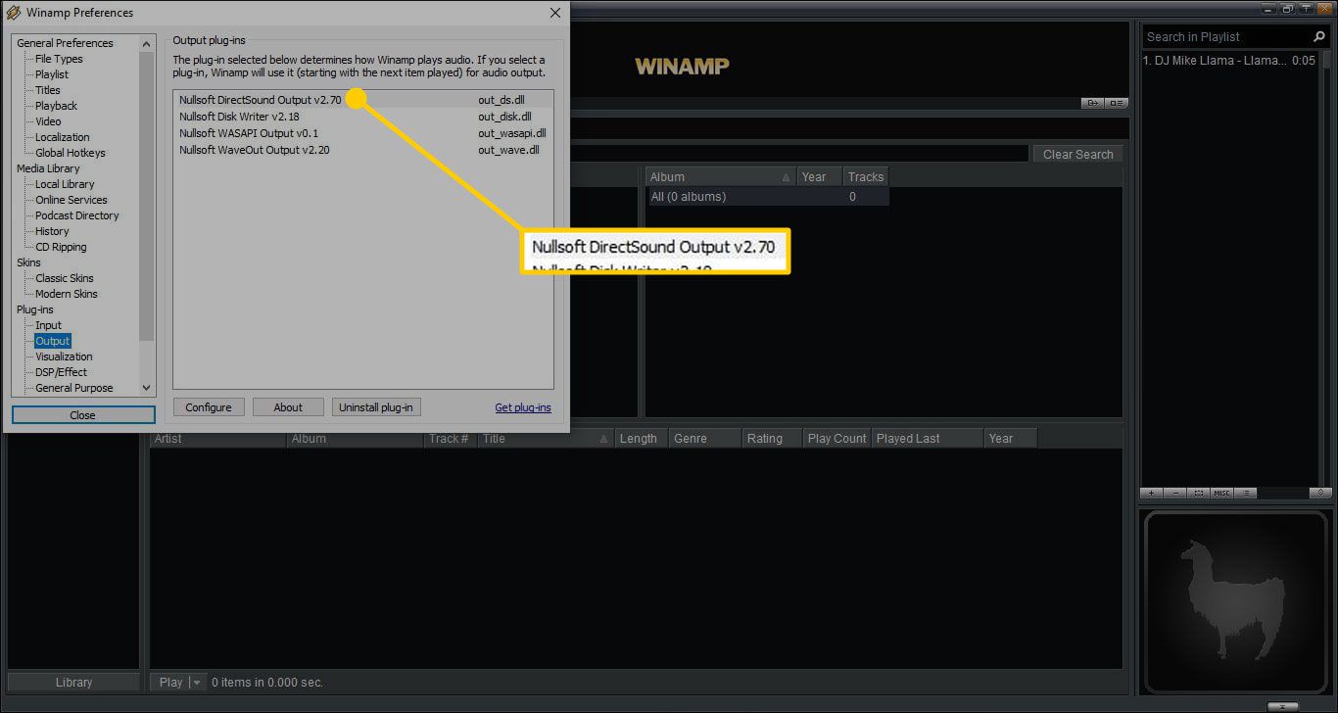Click the list-view button below the Winamp logo
This screenshot has height=713, width=1338.
click(1117, 103)
